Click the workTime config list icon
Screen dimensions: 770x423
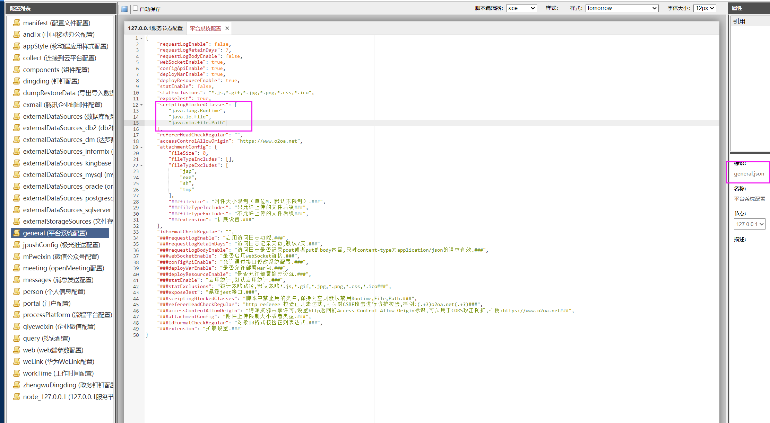point(16,373)
